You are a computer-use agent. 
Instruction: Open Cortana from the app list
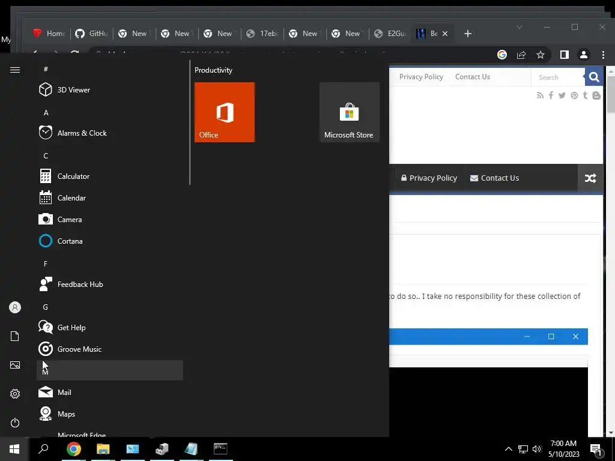(110, 241)
